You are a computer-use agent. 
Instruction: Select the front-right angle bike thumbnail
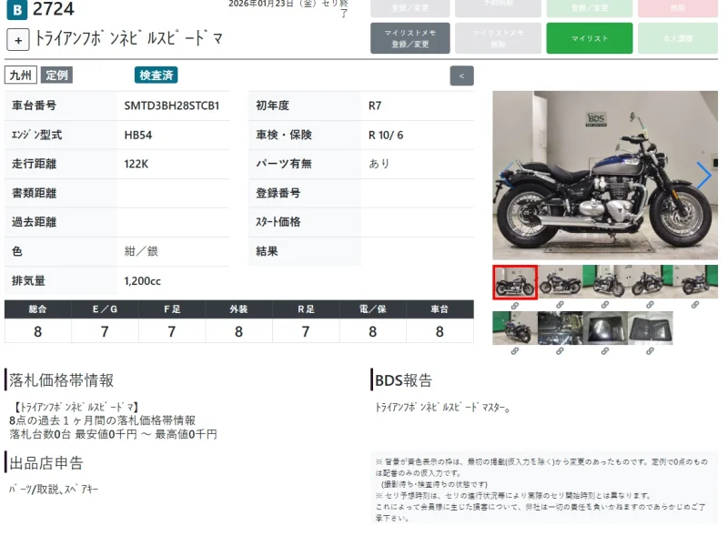tap(605, 282)
